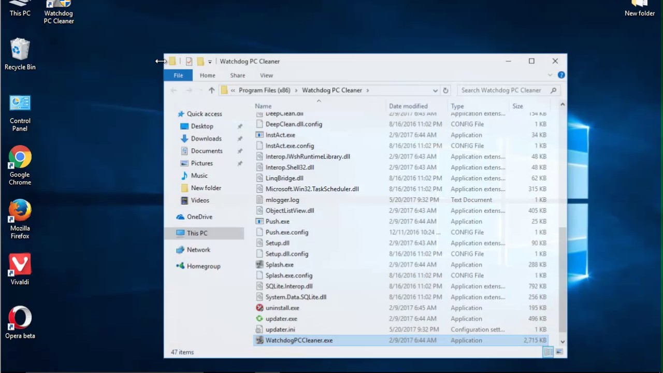Select Downloads in navigation pane

point(206,138)
